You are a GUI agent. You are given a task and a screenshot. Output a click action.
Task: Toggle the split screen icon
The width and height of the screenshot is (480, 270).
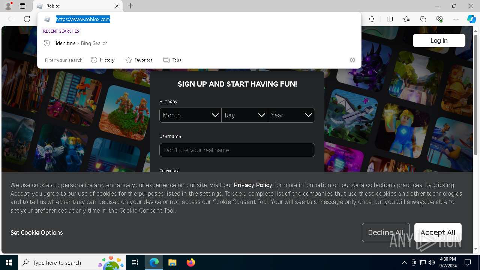(390, 19)
